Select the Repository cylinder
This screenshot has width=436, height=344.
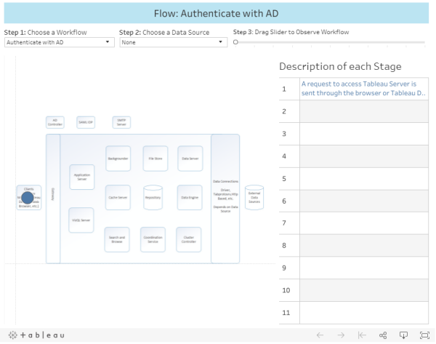(x=153, y=197)
